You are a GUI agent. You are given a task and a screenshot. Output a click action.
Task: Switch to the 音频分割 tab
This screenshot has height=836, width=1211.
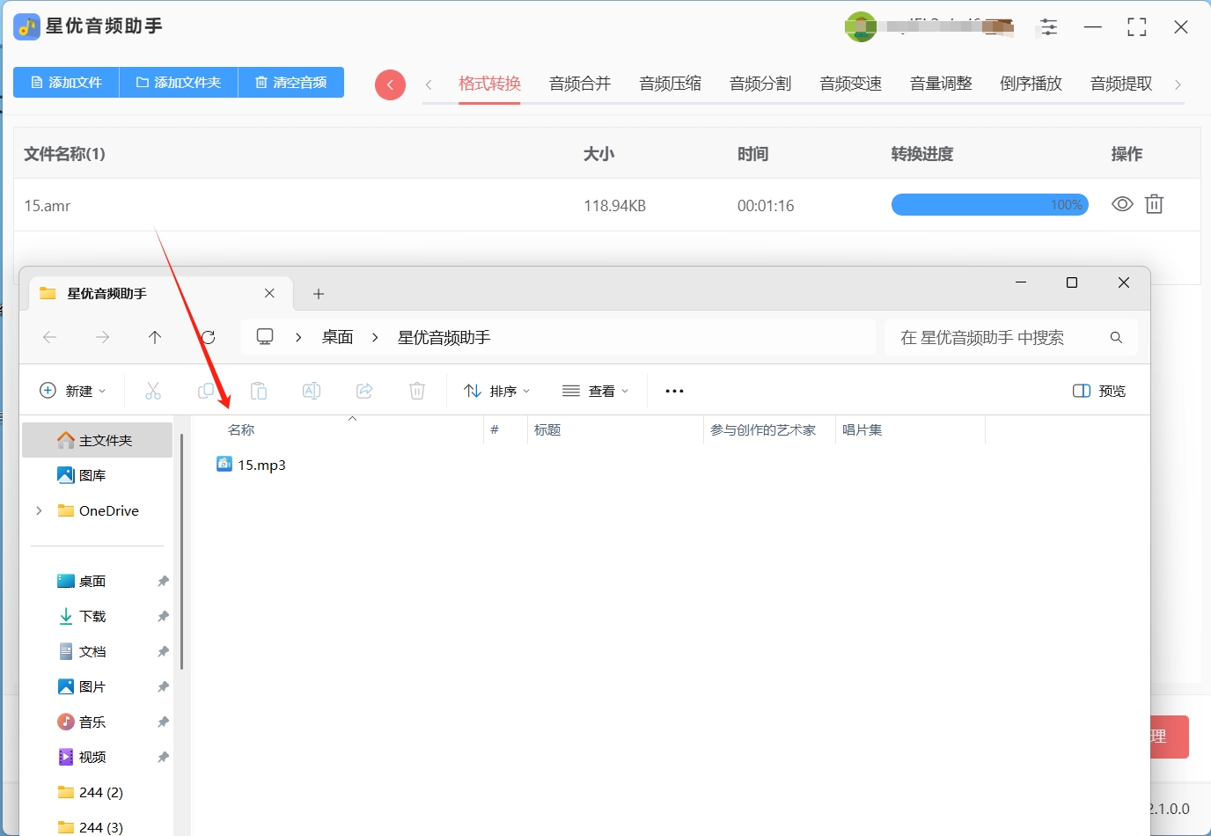click(760, 84)
